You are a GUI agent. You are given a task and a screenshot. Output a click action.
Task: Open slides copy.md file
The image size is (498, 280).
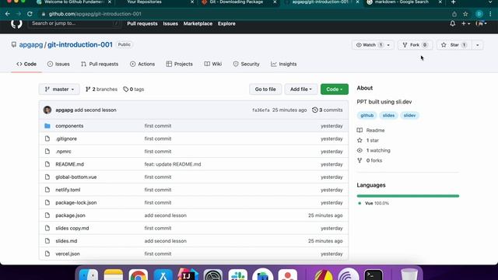tap(72, 228)
